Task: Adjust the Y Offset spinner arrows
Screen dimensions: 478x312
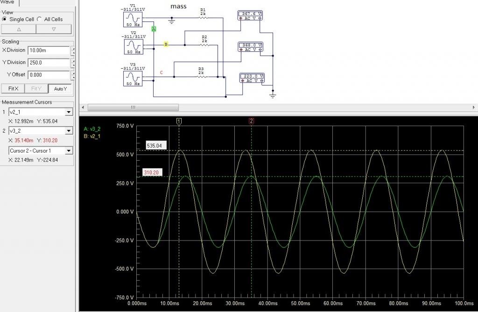Action: [72, 75]
